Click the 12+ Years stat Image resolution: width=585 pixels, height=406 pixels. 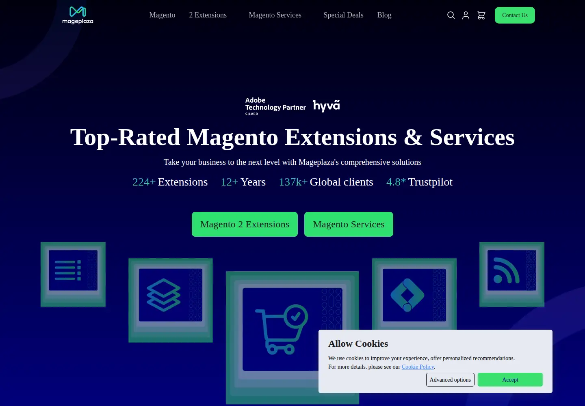[x=243, y=182]
